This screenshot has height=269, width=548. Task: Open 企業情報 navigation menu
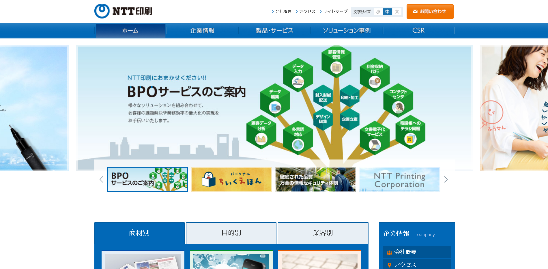point(202,30)
